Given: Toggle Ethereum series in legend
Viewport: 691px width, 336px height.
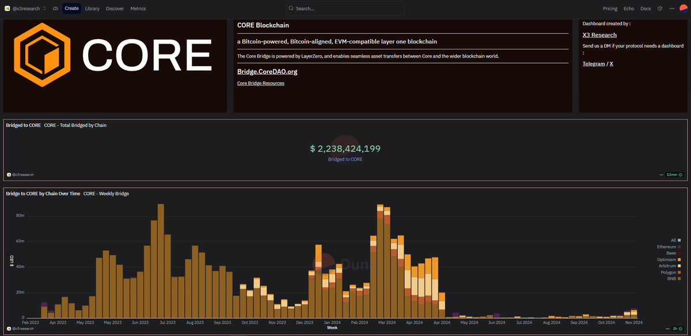Looking at the screenshot, I should coord(669,246).
